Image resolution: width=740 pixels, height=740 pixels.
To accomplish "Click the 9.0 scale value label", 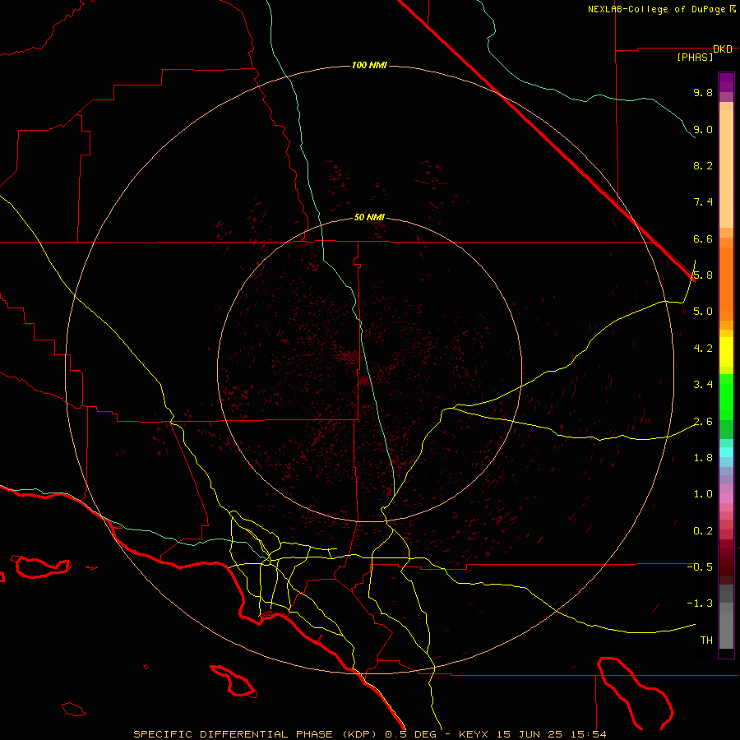I will (x=703, y=129).
